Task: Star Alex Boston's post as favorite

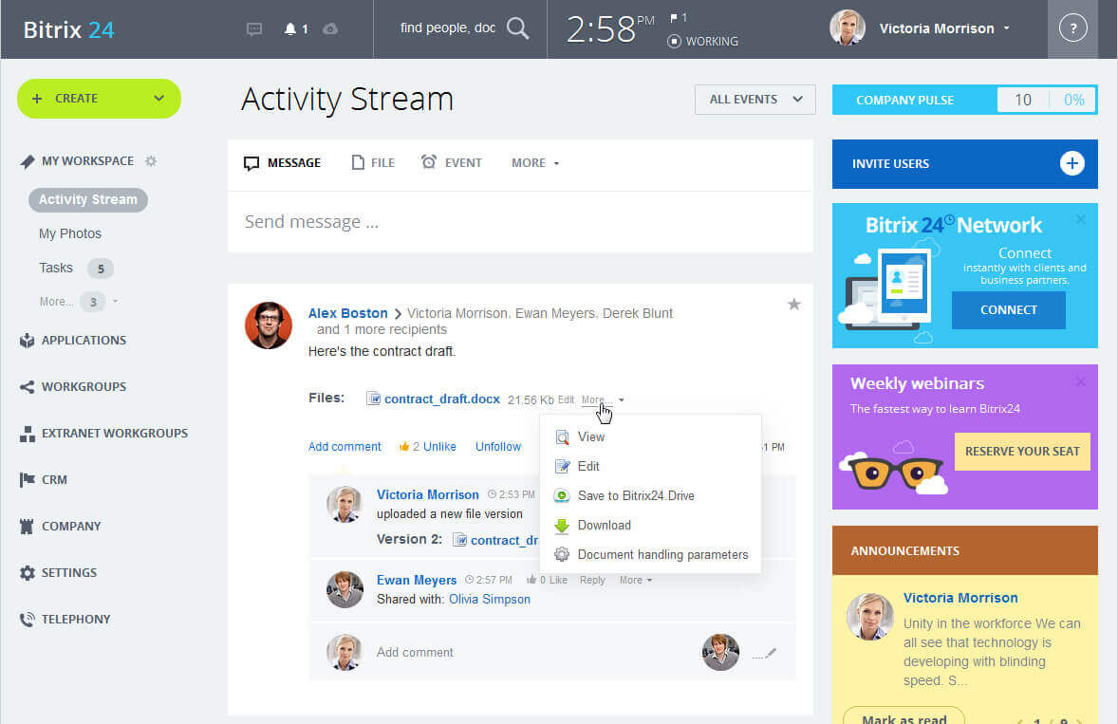Action: point(793,305)
